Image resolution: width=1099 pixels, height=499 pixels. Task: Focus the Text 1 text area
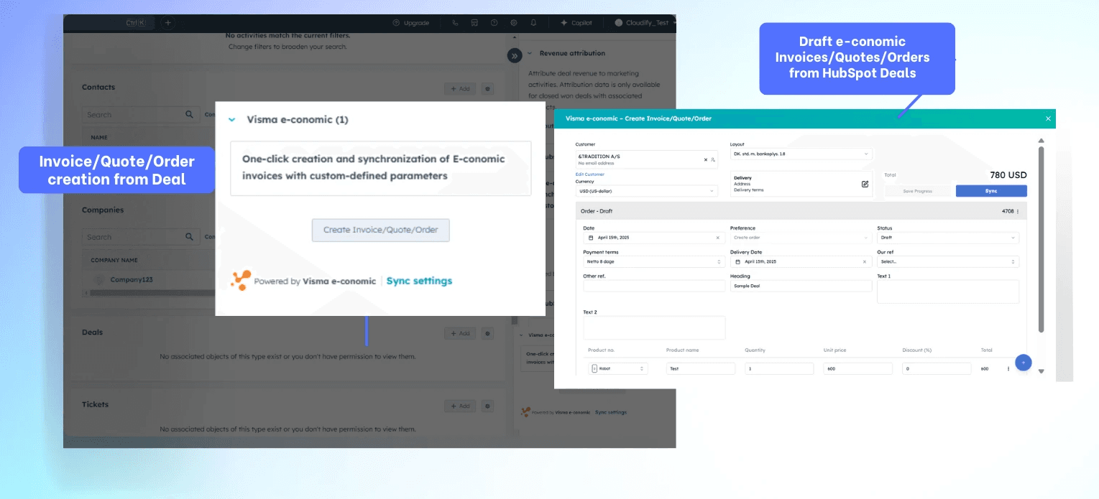click(x=948, y=292)
